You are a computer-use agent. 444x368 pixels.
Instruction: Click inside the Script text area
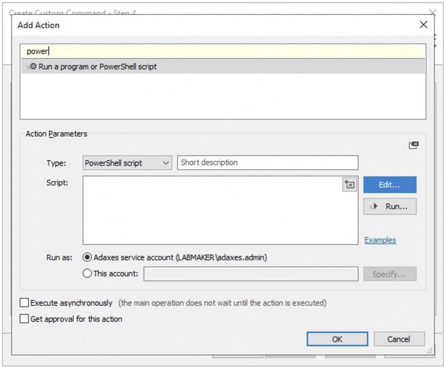tap(220, 210)
